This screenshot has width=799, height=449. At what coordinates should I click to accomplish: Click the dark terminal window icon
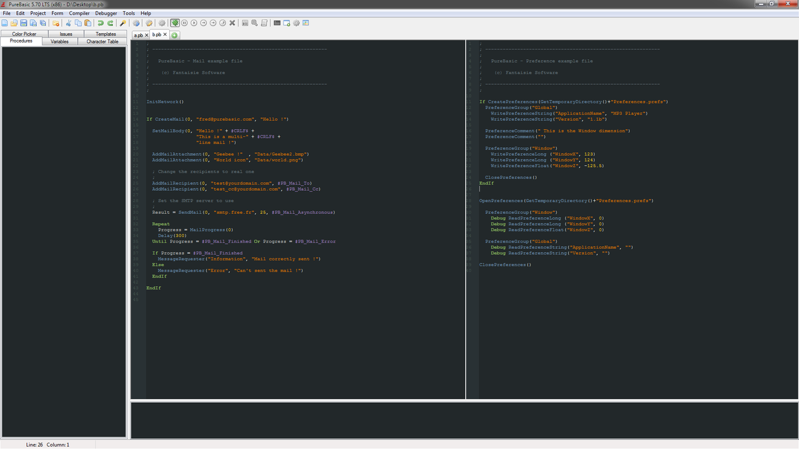coord(277,23)
